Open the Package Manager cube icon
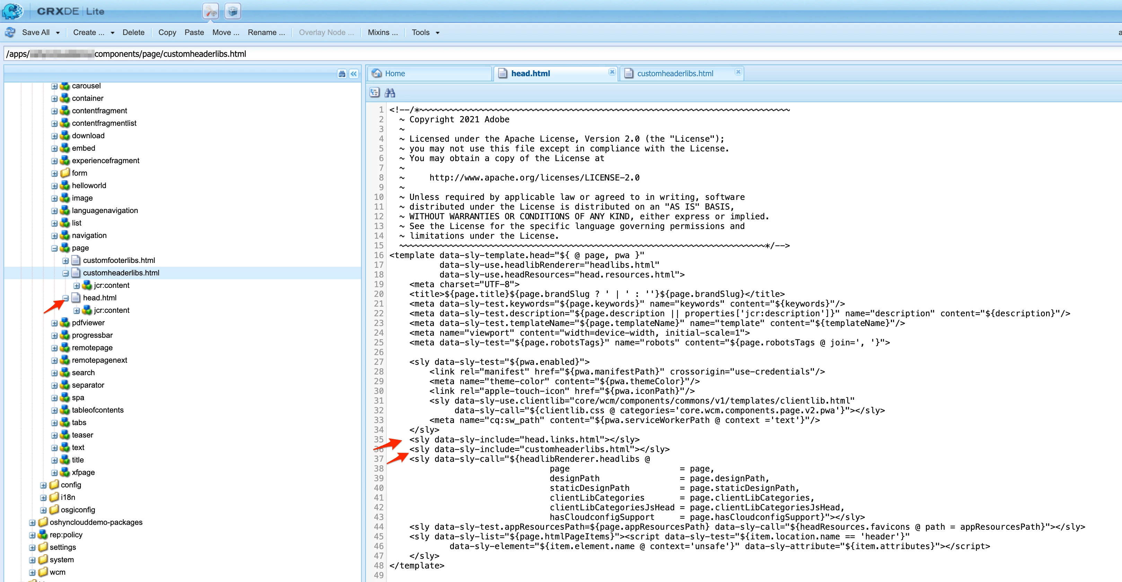This screenshot has height=582, width=1122. (233, 11)
